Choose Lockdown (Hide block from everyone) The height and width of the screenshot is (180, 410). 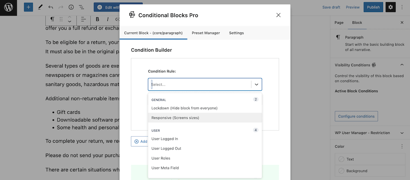pyautogui.click(x=205, y=108)
